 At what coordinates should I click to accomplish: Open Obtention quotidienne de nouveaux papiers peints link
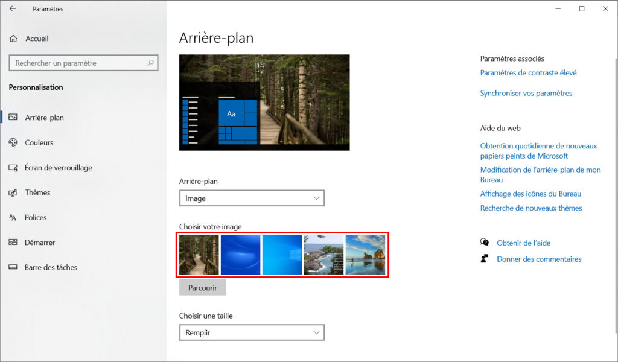point(538,151)
